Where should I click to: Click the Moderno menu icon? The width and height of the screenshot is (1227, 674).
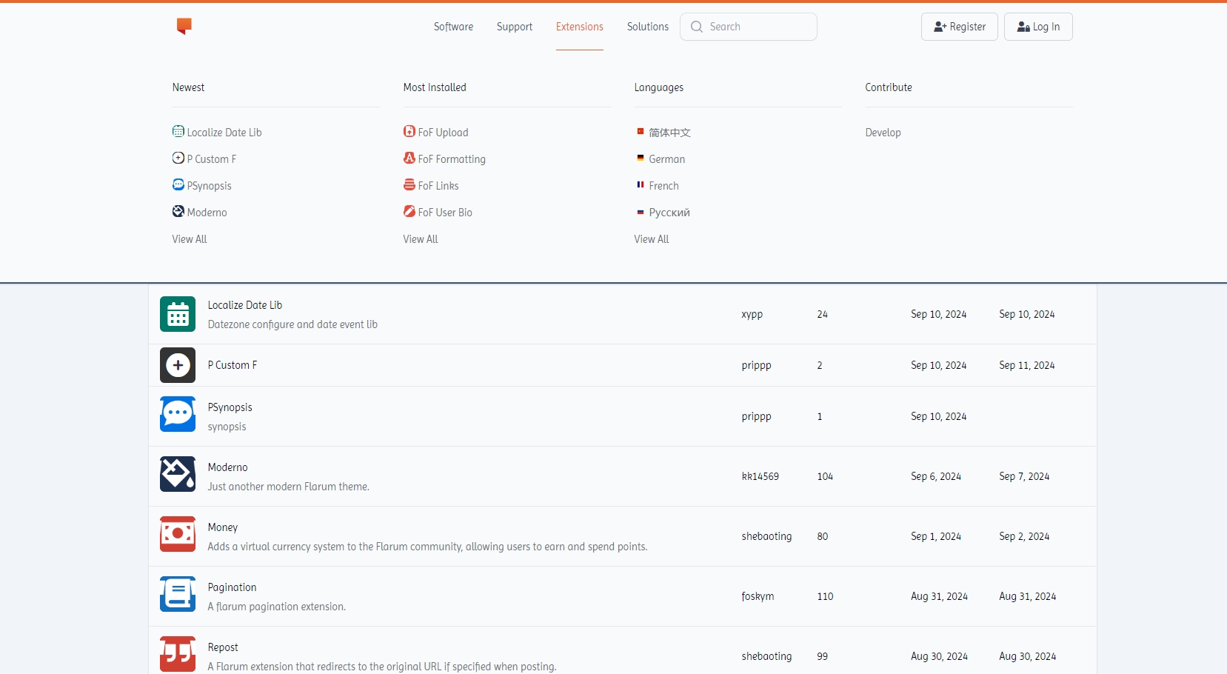pos(178,211)
